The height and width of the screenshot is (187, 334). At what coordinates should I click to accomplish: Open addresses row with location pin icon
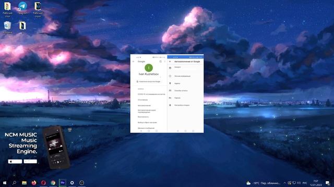[185, 83]
